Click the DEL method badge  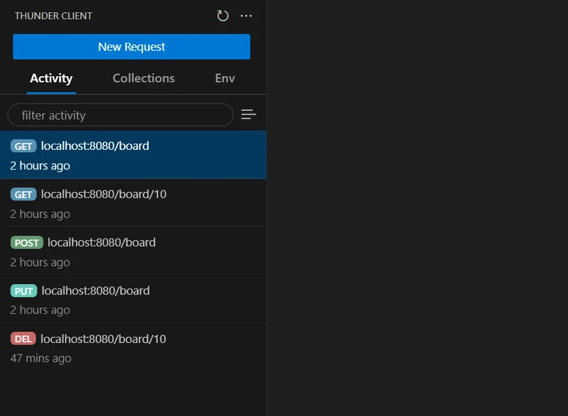point(23,339)
